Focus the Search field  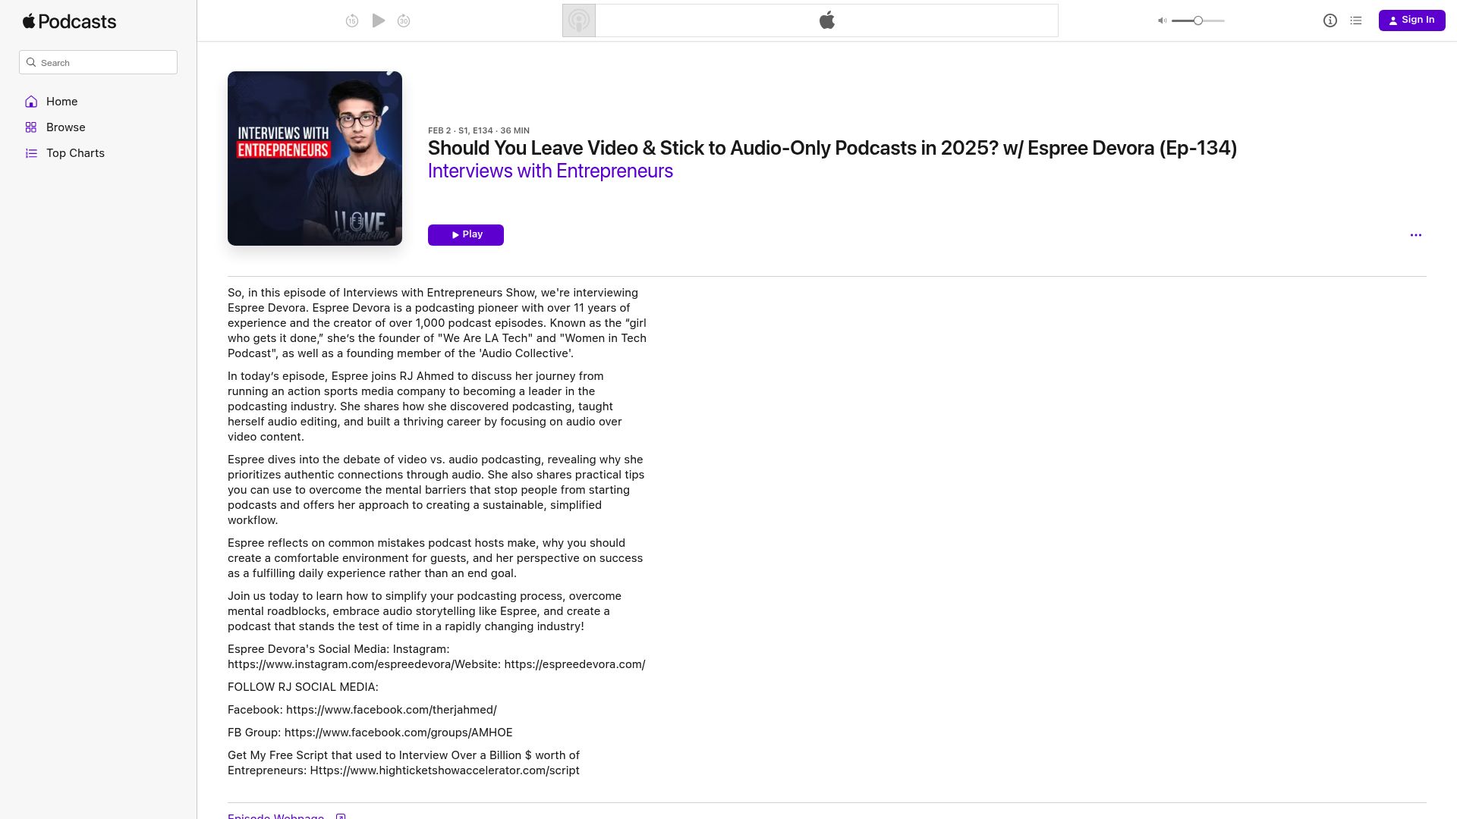106,63
